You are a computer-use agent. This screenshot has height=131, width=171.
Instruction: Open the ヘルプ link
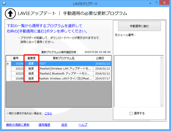[83, 125]
